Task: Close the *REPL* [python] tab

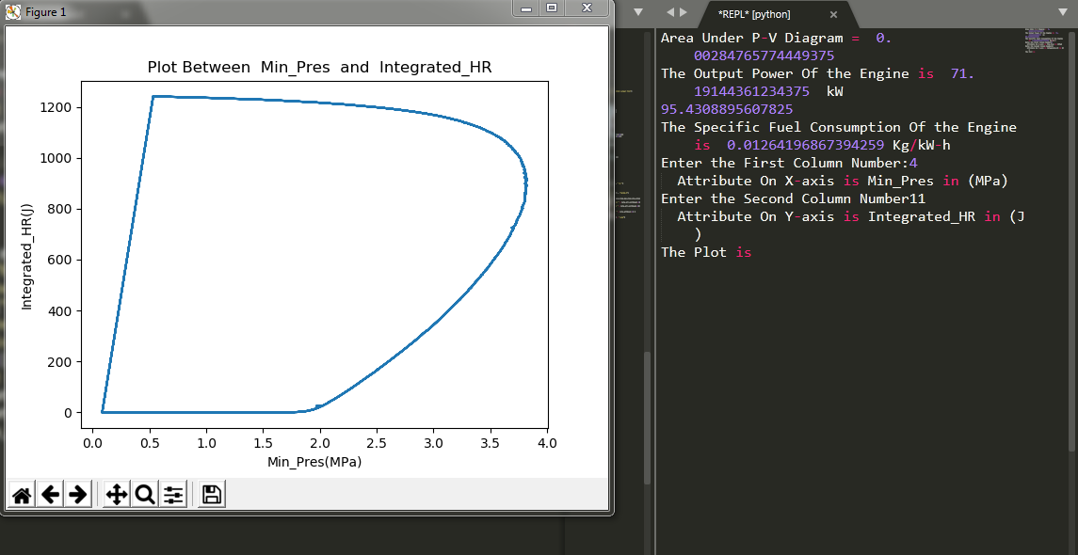Action: coord(833,15)
